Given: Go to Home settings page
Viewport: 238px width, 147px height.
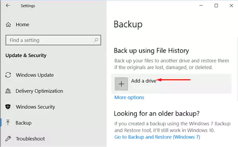Looking at the screenshot, I should coord(23,25).
